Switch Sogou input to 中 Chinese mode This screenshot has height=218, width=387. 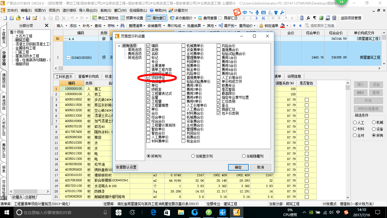pyautogui.click(x=244, y=12)
